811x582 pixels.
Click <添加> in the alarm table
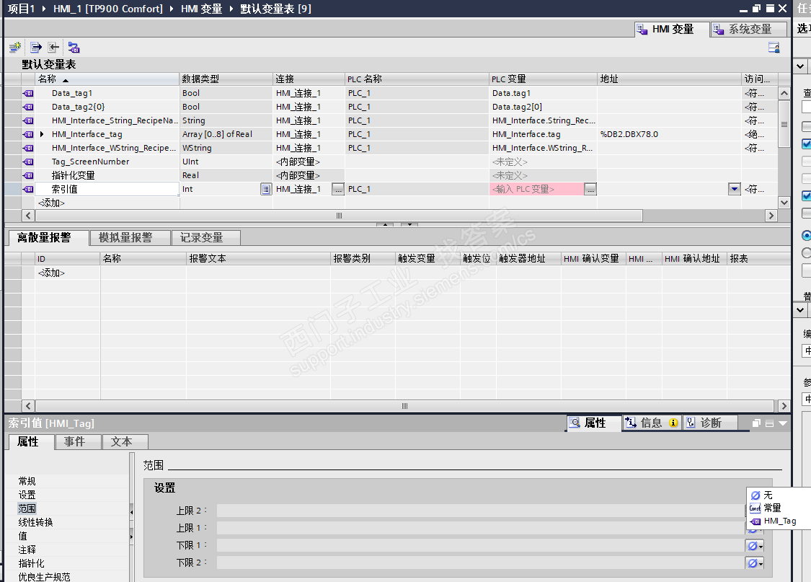pos(52,273)
